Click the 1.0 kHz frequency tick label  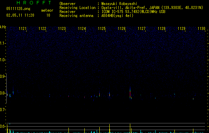pyautogui.click(x=3, y=60)
